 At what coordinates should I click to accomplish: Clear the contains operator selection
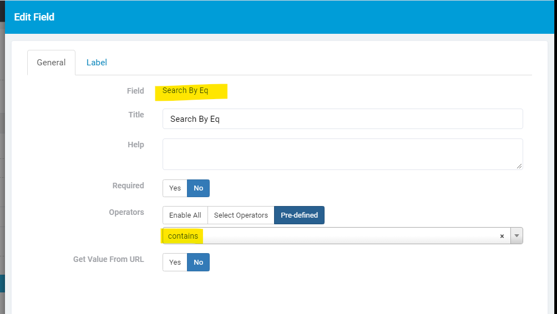[x=502, y=236]
